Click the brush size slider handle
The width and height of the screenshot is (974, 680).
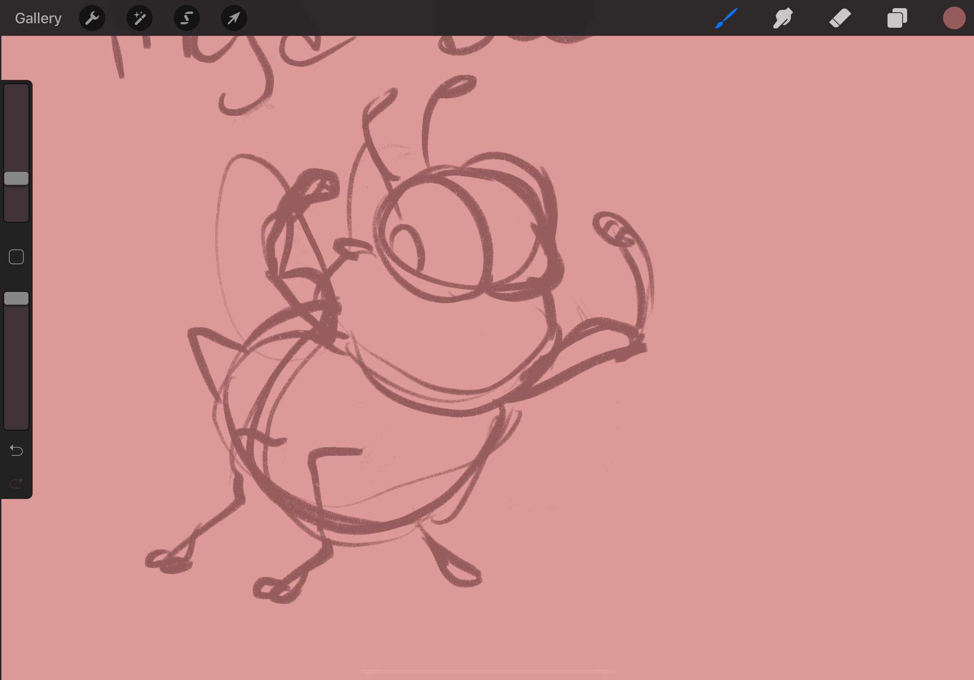click(16, 179)
